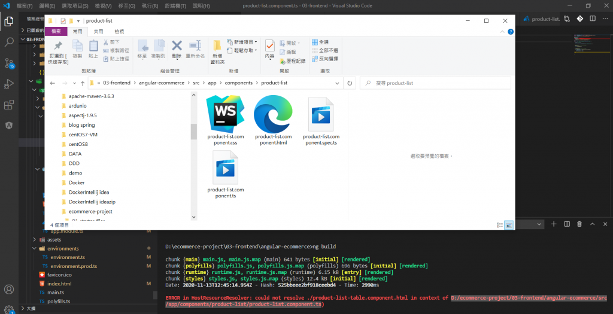This screenshot has width=613, height=314.
Task: Click components breadcrumb segment
Action: click(238, 83)
